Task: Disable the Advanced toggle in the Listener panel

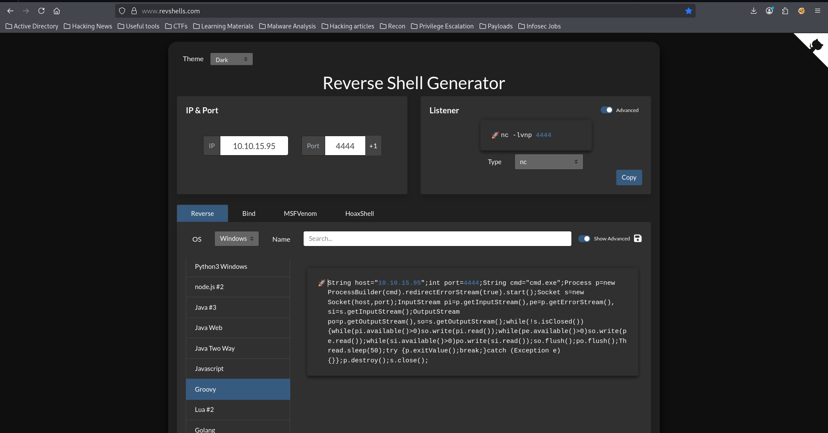Action: click(x=608, y=110)
